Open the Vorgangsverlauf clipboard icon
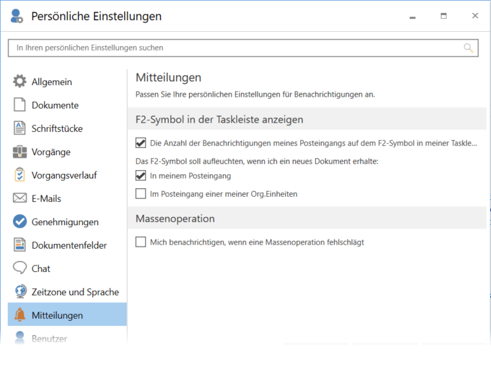Image resolution: width=491 pixels, height=370 pixels. click(x=19, y=175)
